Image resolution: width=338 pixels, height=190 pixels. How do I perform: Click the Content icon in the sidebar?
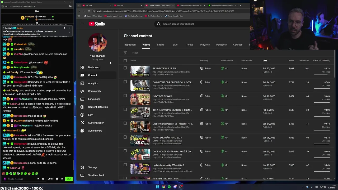click(x=82, y=75)
